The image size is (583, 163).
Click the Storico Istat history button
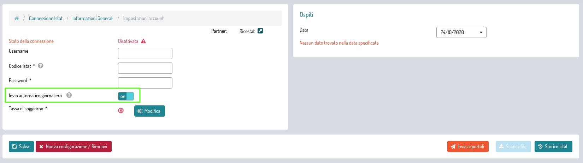(x=553, y=146)
